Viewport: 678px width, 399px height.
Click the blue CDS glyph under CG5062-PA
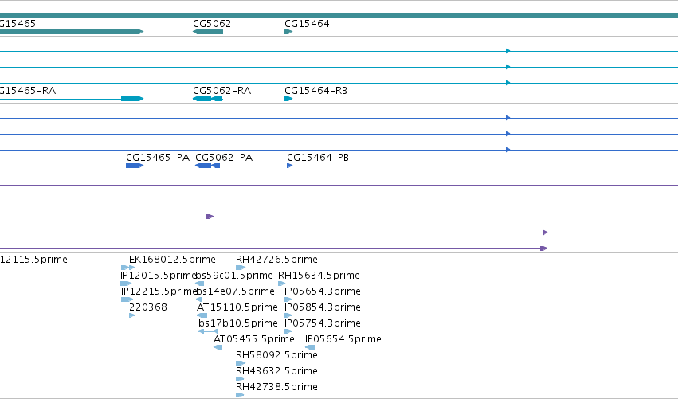click(208, 166)
